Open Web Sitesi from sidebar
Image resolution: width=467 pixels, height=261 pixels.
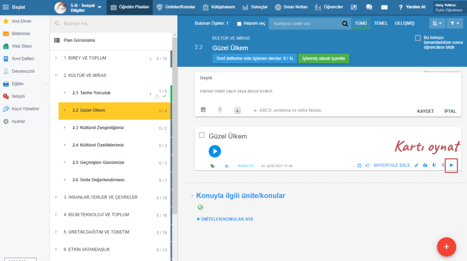click(x=21, y=46)
